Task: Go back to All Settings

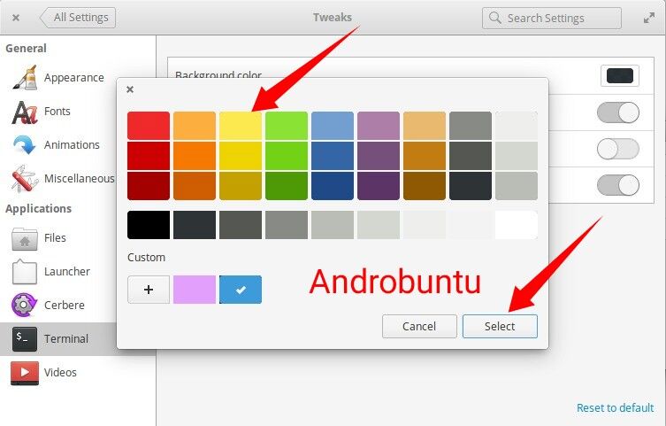Action: [77, 18]
